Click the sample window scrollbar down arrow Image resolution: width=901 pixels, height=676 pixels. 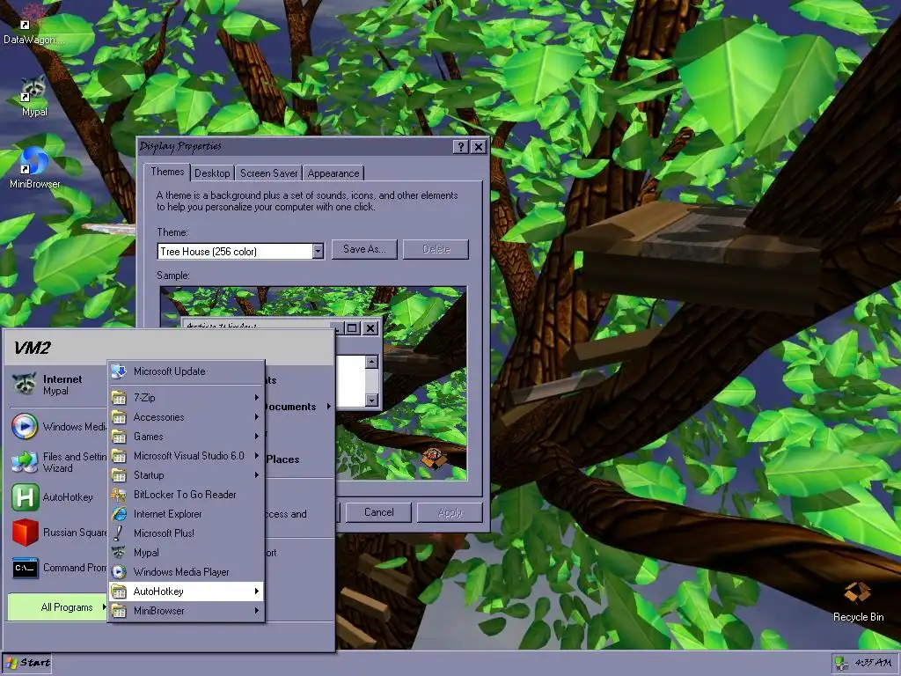pos(372,400)
